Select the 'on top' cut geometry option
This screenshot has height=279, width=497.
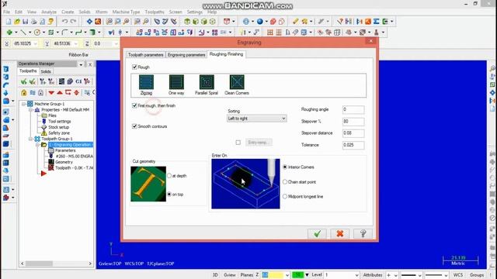pyautogui.click(x=169, y=195)
